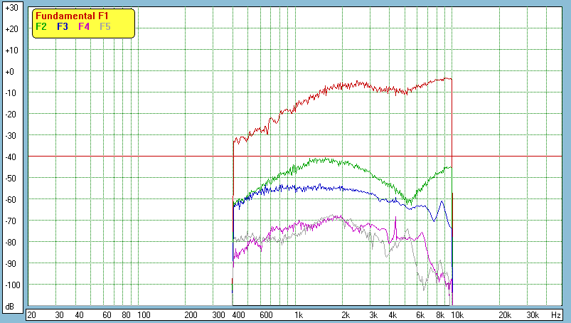Screen dimensions: 571x323
Task: Click the gray F5 legend entry
Action: tap(105, 26)
